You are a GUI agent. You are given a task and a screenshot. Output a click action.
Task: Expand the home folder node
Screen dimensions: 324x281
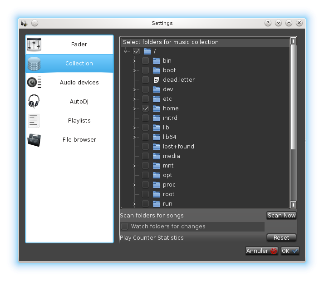pyautogui.click(x=134, y=108)
